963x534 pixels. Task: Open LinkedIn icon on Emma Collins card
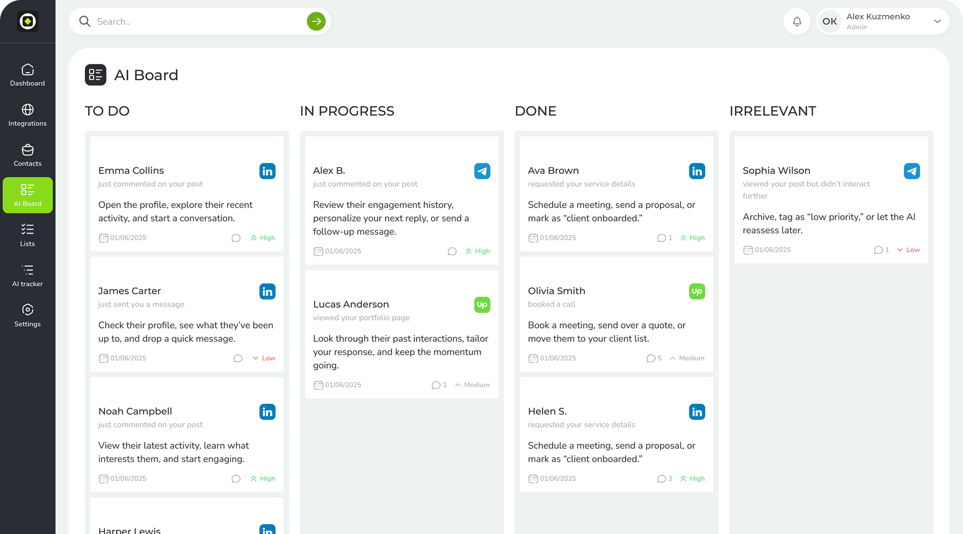coord(267,171)
